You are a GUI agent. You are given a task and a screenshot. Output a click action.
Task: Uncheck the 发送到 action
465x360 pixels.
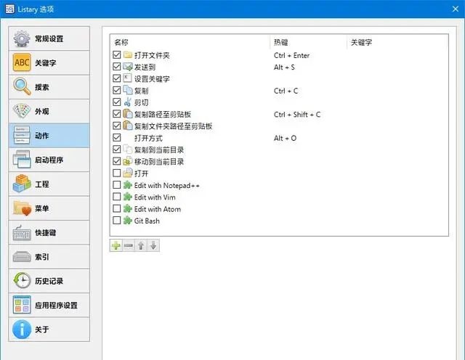pyautogui.click(x=117, y=67)
